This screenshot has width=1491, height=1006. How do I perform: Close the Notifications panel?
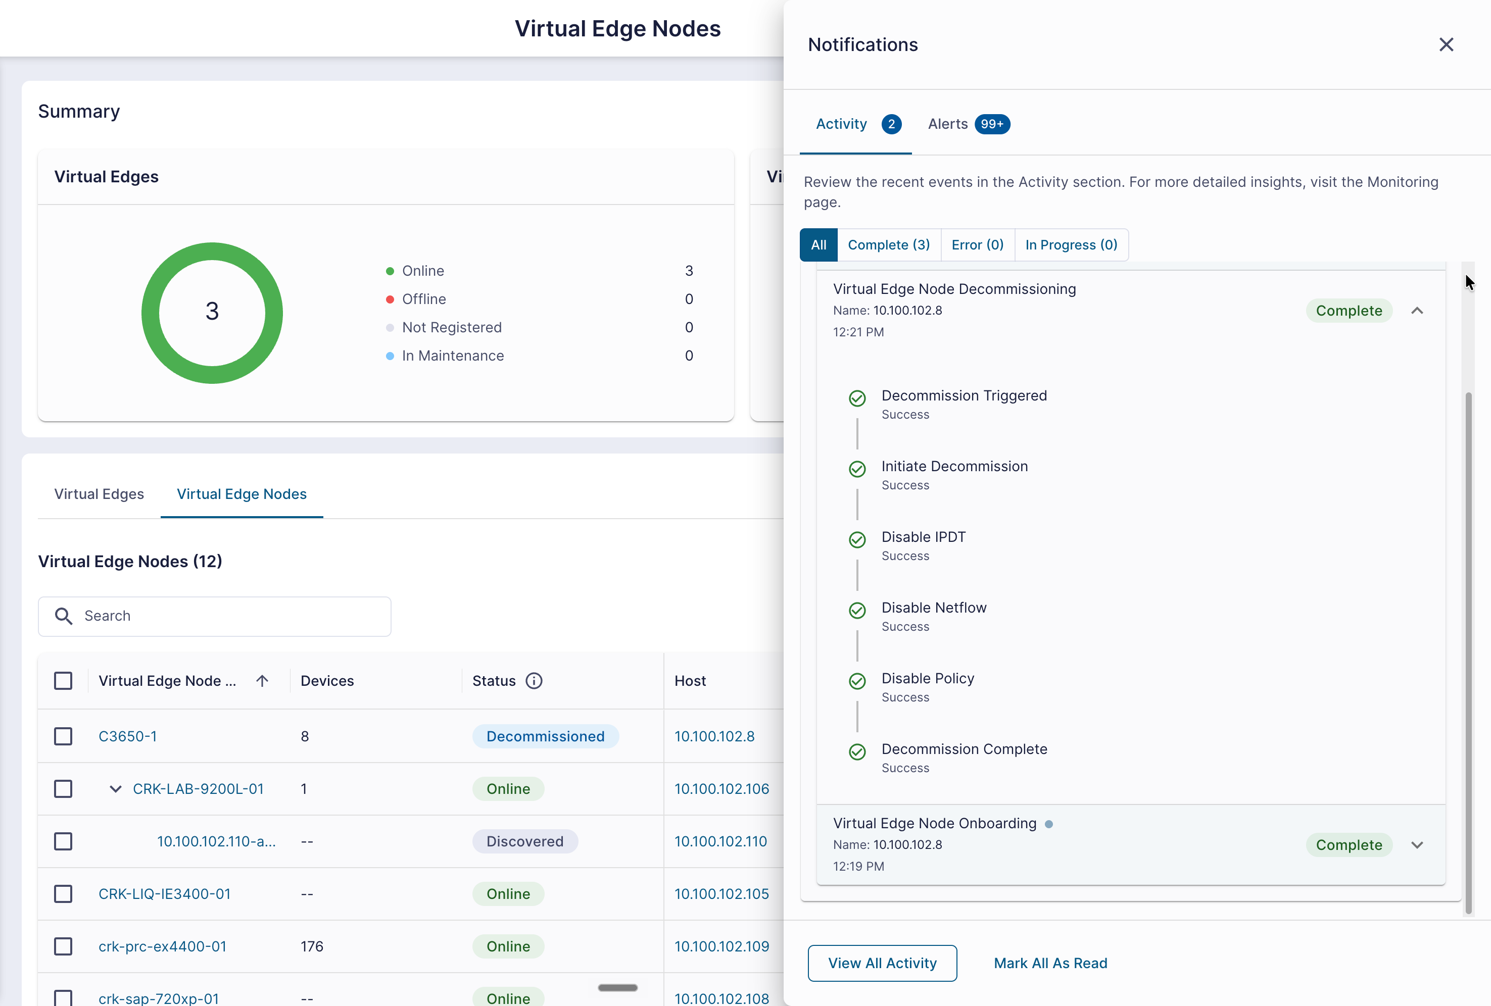point(1446,44)
